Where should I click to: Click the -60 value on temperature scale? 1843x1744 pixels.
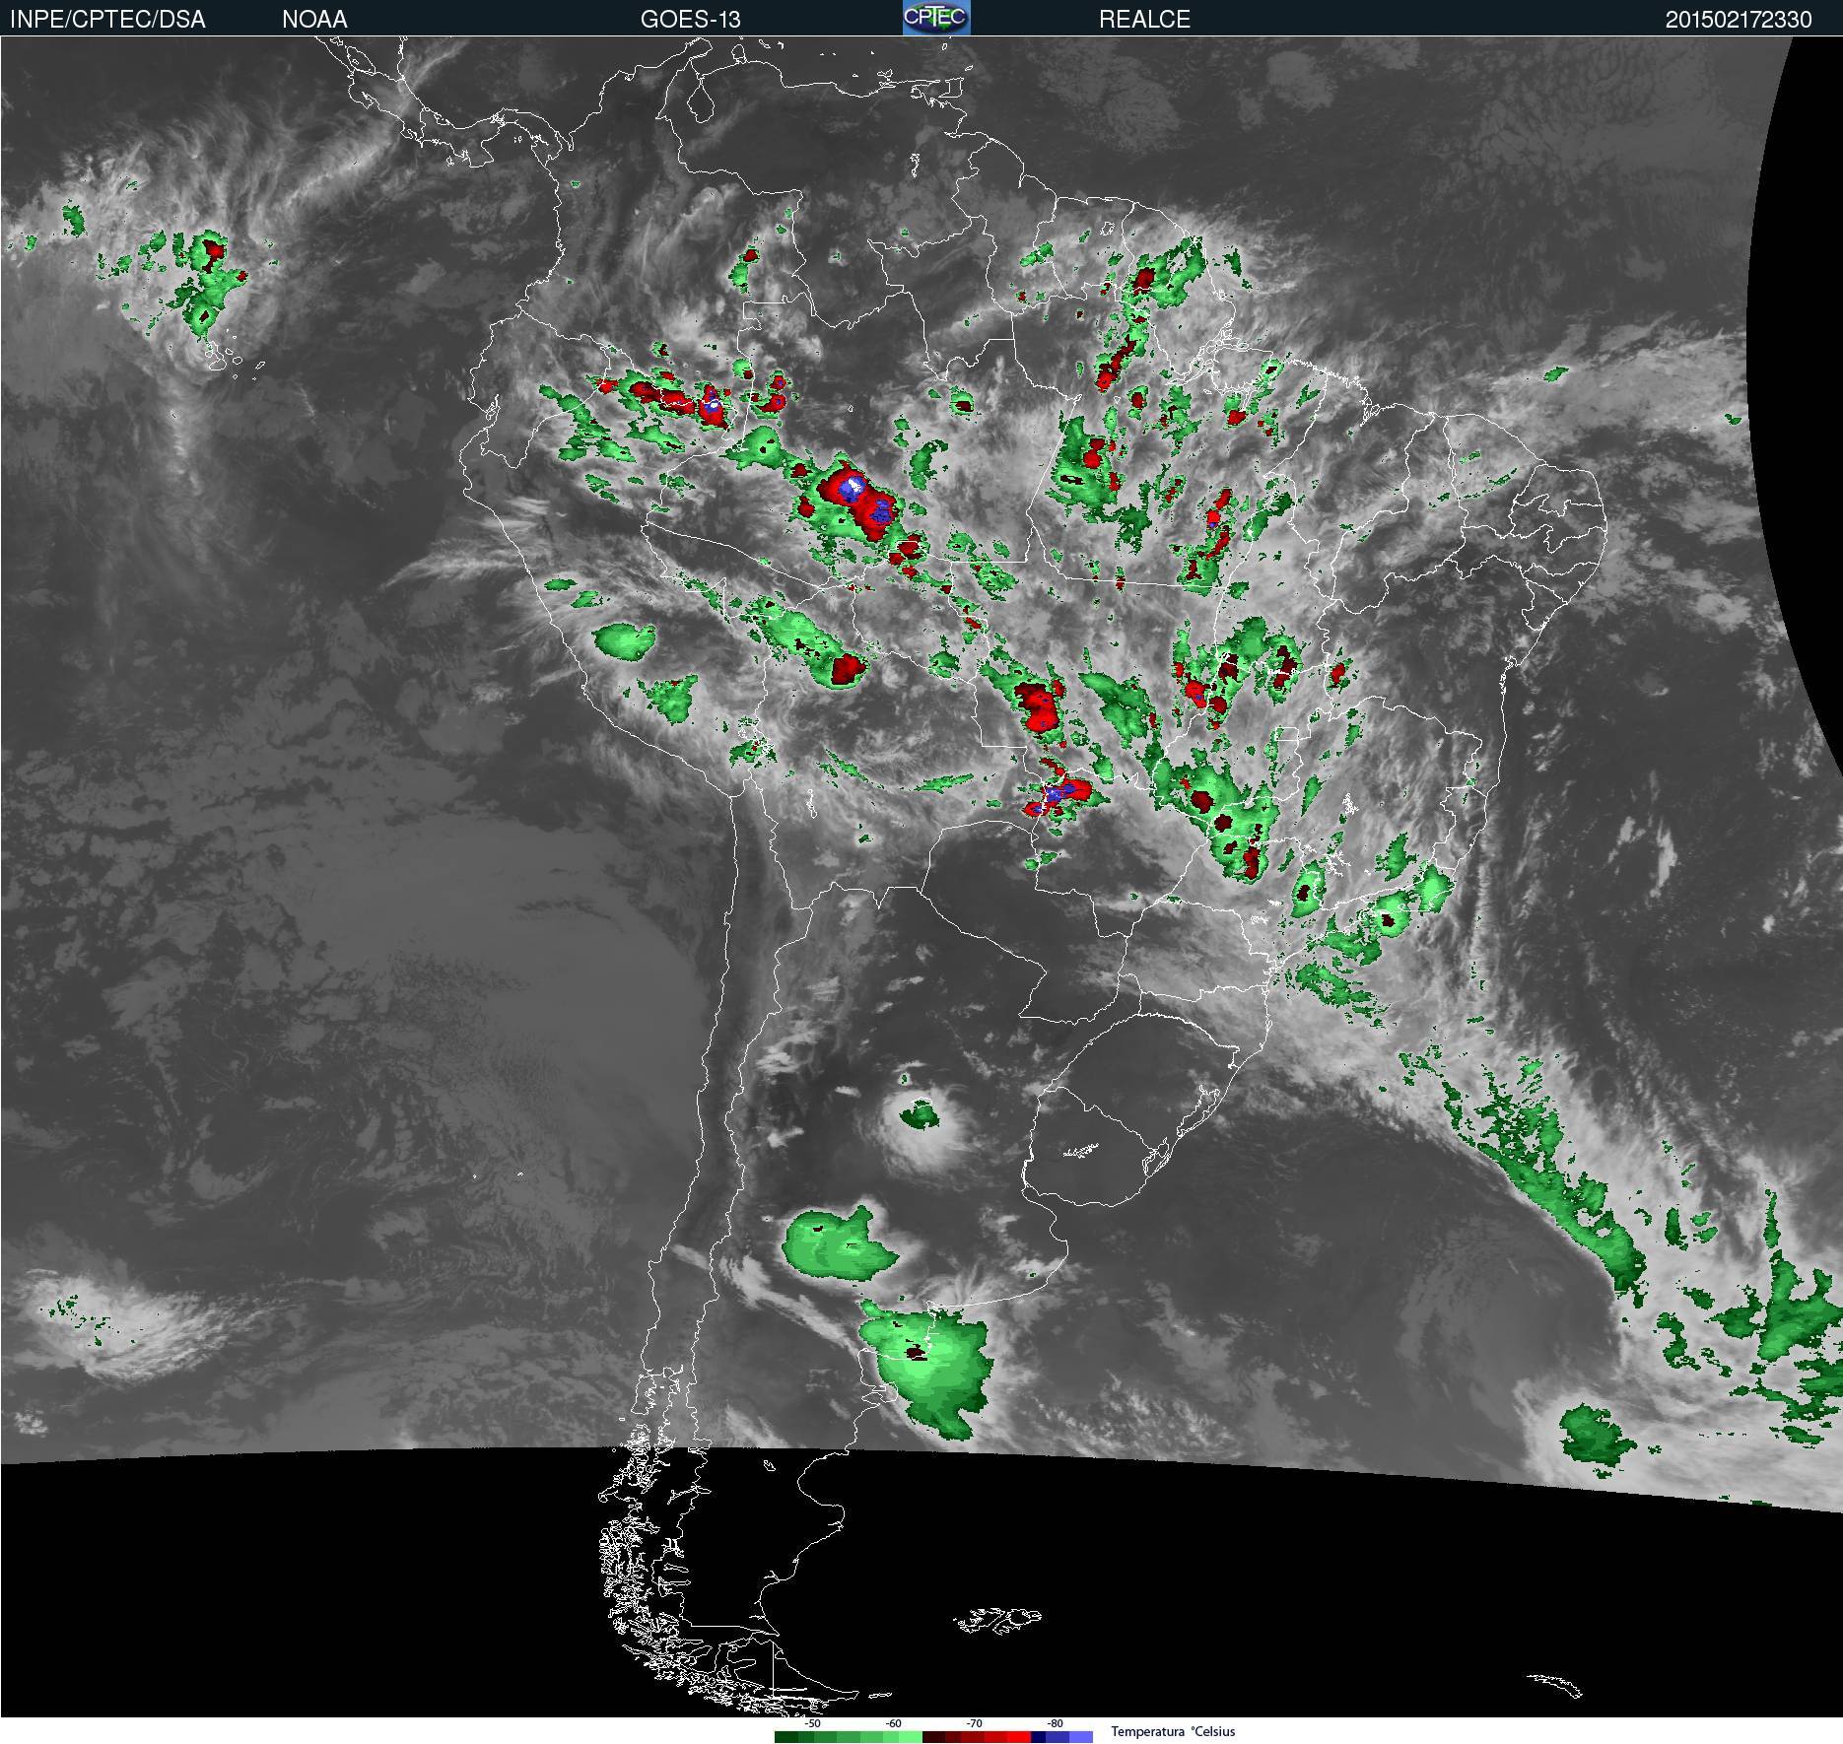coord(893,1723)
